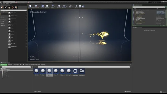Stop play session with Stop button
This screenshot has height=94, width=167.
click(80, 6)
